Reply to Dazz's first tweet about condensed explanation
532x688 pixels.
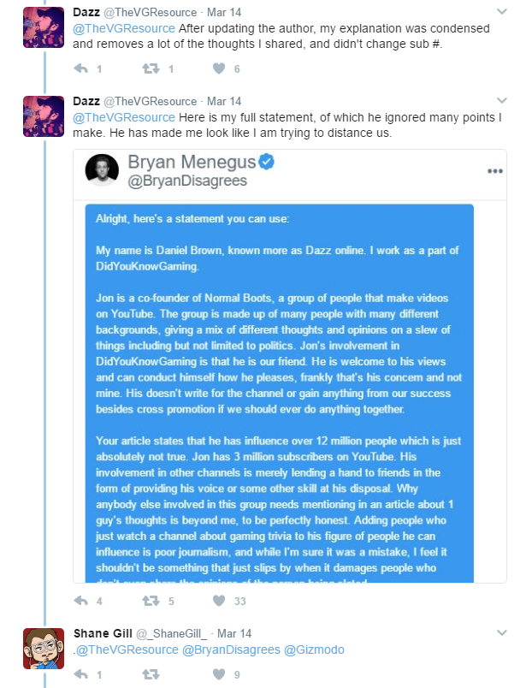click(80, 68)
